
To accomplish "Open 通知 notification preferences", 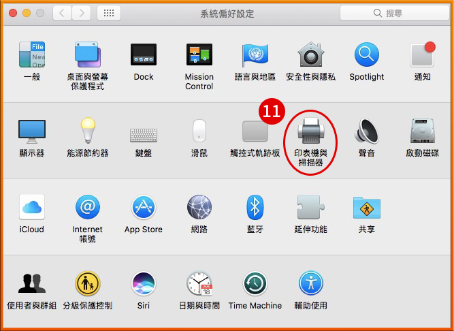I will point(423,54).
